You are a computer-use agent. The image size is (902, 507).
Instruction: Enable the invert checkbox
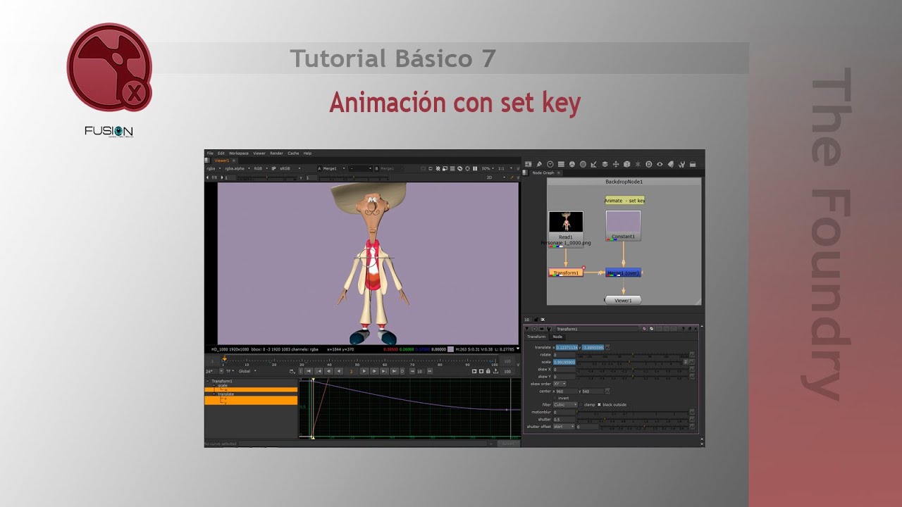click(x=555, y=398)
